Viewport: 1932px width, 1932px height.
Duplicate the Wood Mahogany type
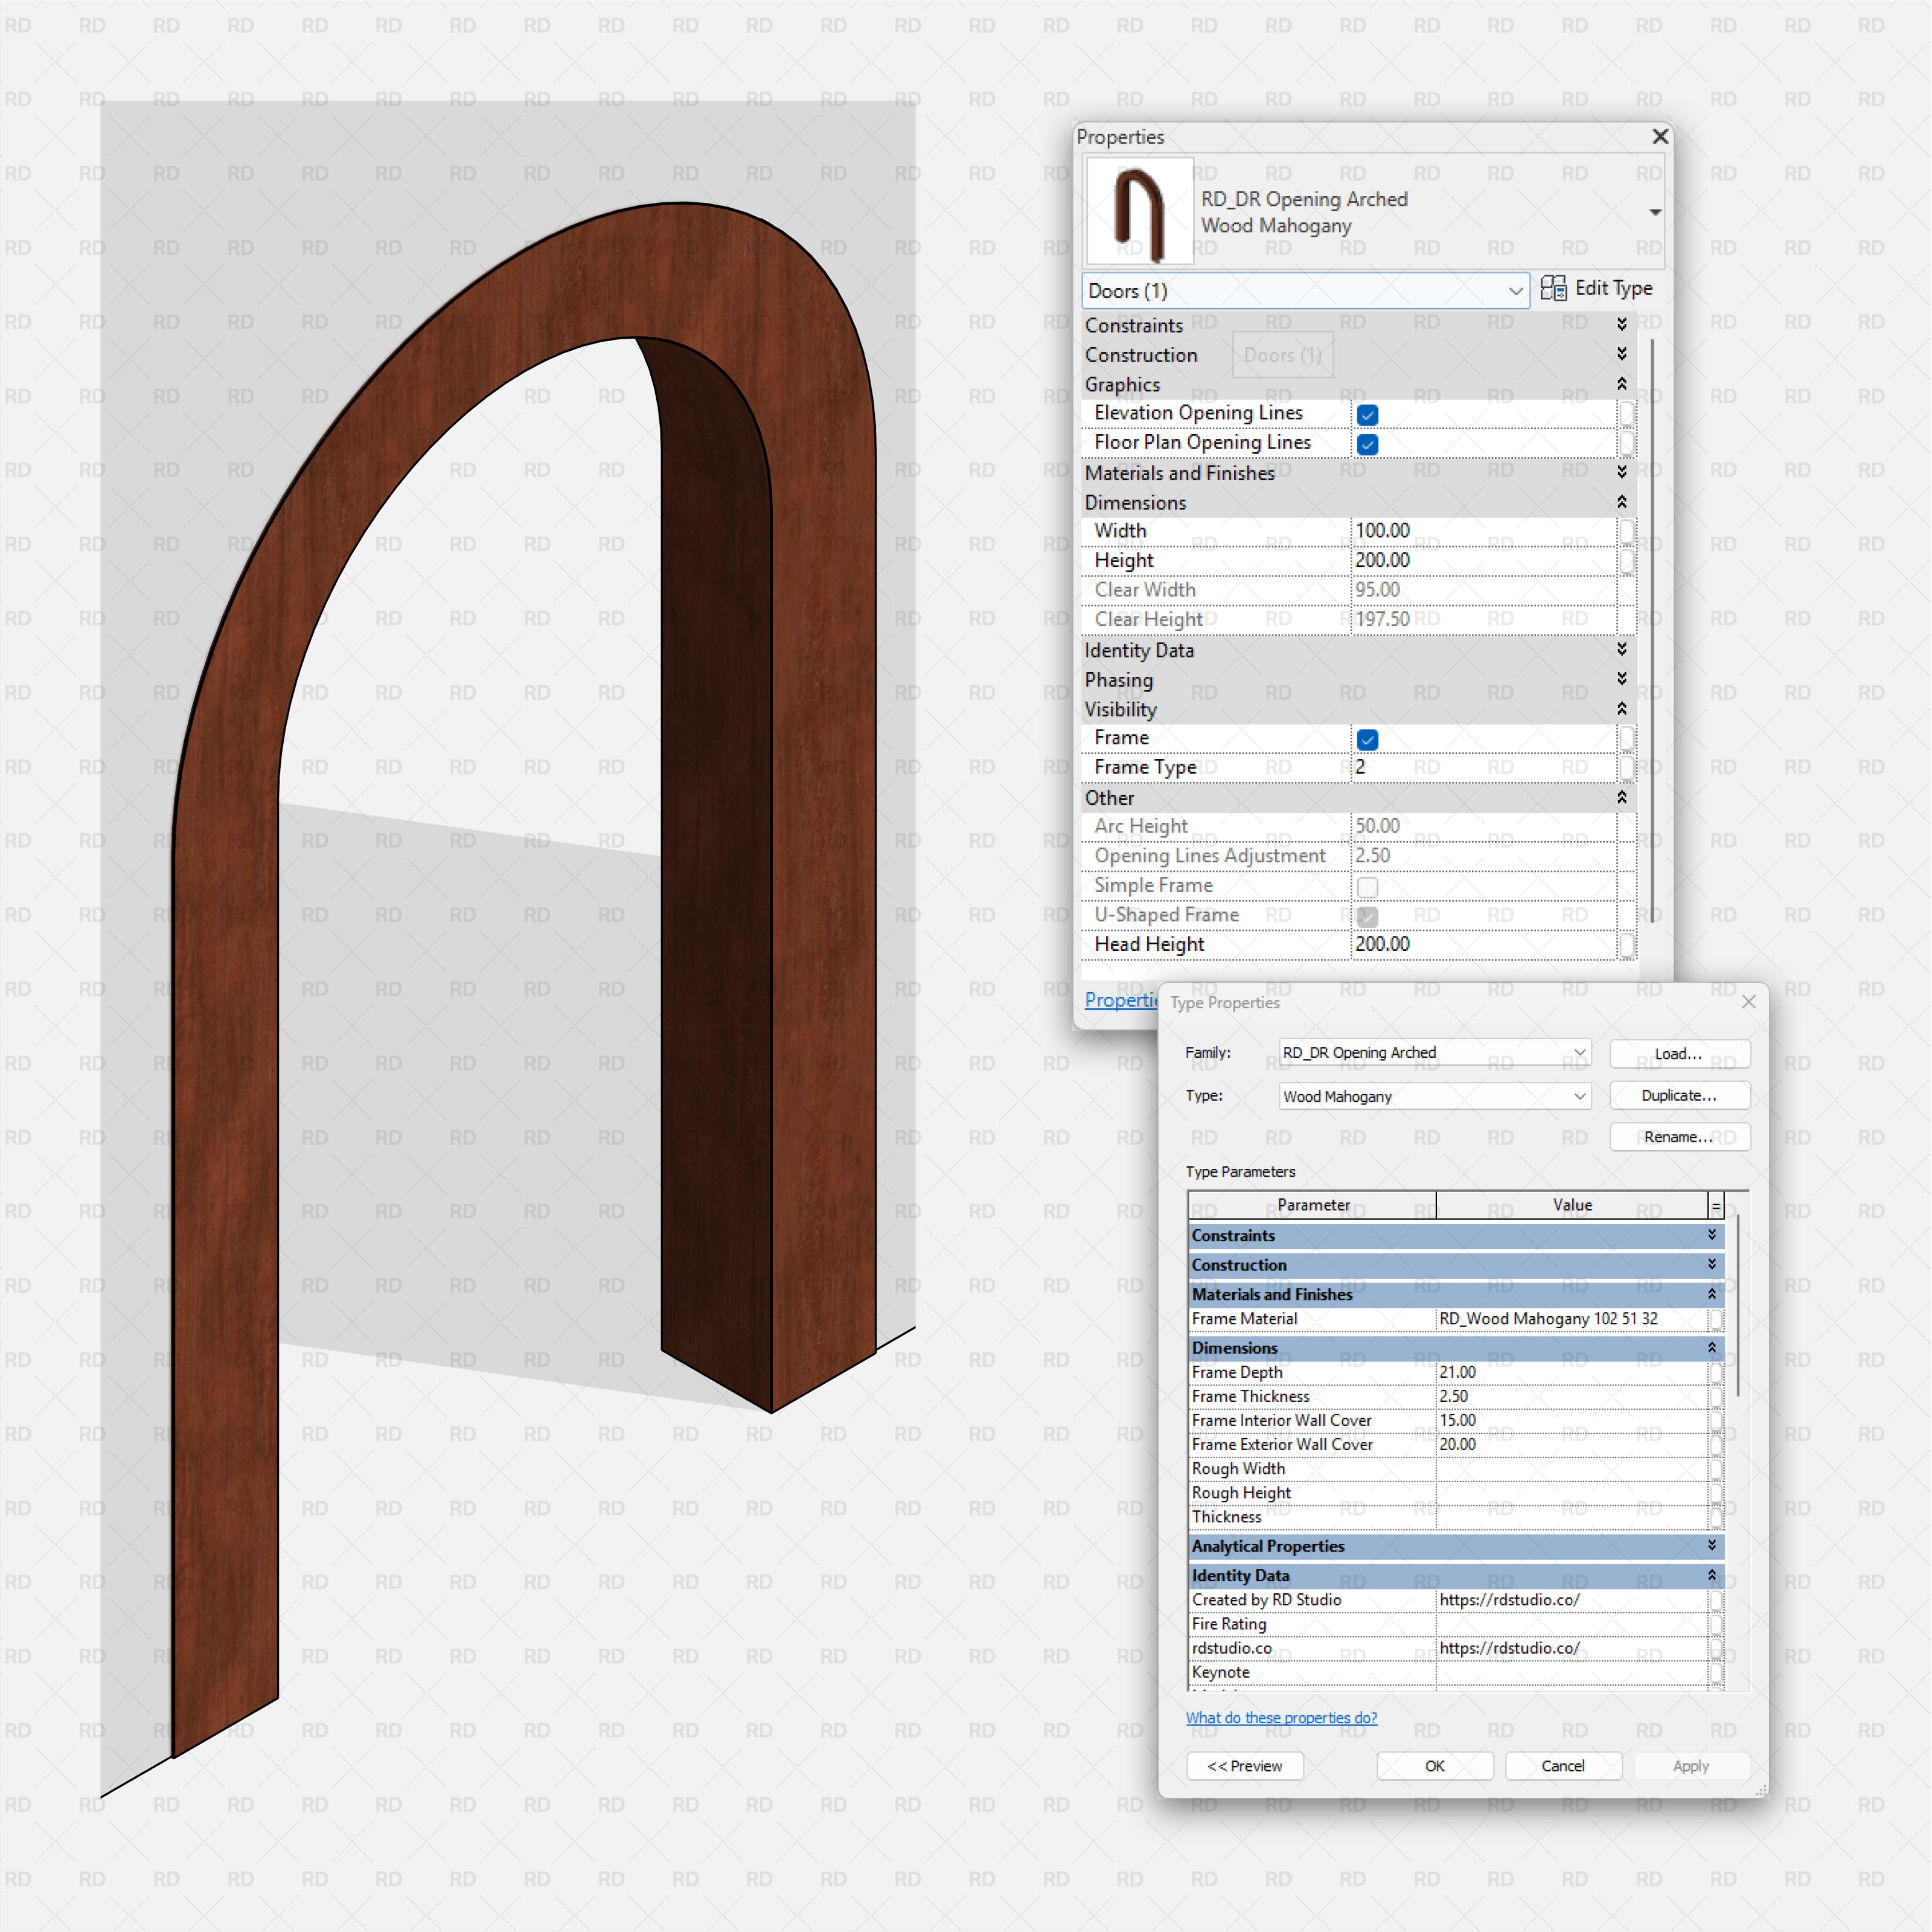pos(1679,1095)
